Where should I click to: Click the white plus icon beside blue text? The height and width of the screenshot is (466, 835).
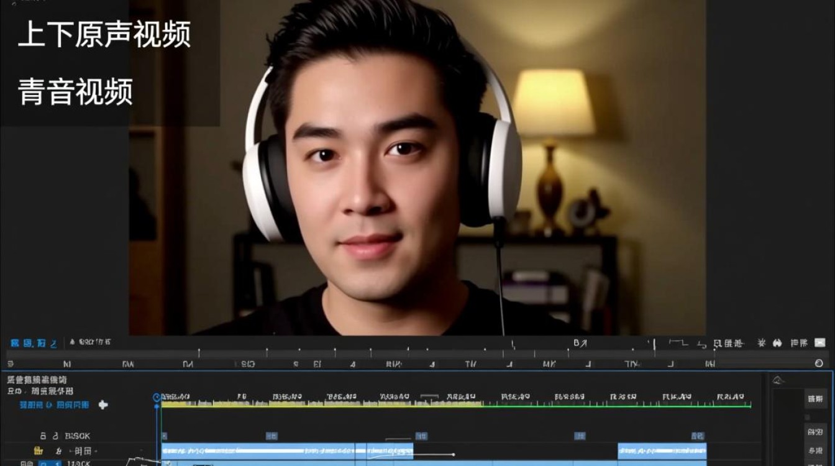[103, 404]
